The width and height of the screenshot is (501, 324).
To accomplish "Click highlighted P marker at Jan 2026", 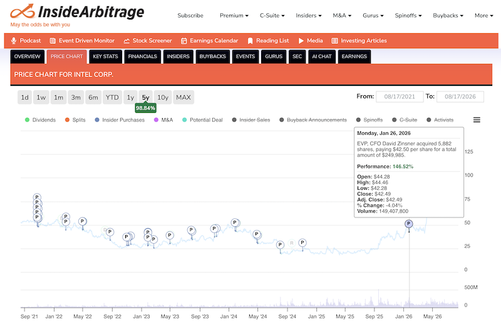I will 409,224.
